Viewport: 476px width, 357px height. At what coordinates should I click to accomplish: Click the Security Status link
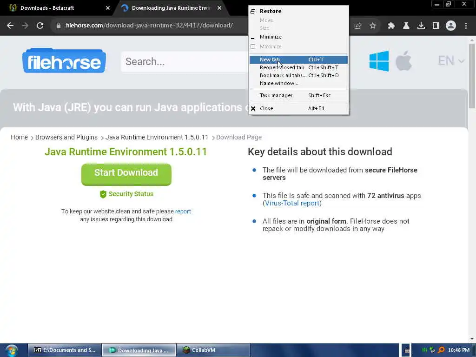click(126, 194)
